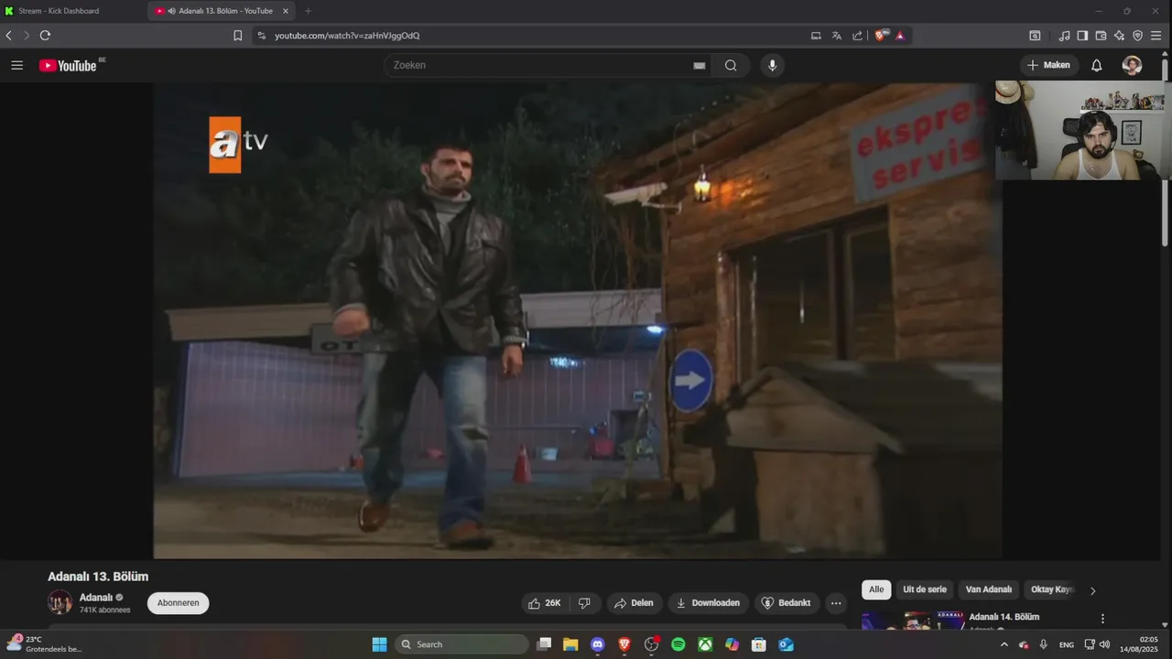Open the browser main menu
This screenshot has height=659, width=1172.
click(1156, 36)
